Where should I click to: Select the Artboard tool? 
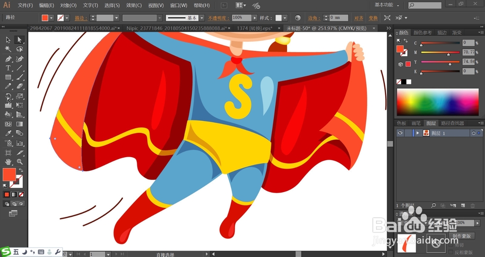(x=8, y=152)
